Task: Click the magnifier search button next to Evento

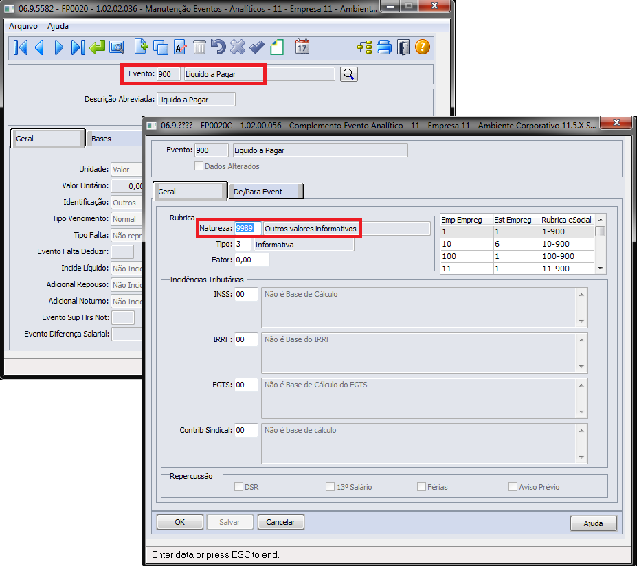Action: (x=349, y=74)
